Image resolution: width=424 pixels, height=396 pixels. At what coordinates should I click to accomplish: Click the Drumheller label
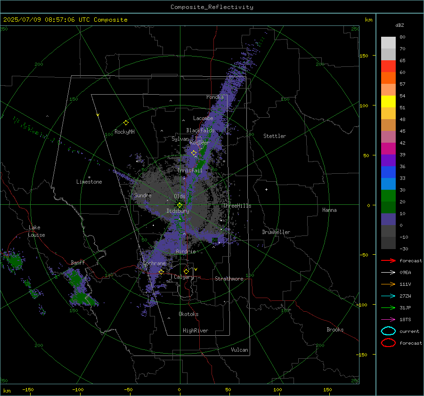pos(276,232)
